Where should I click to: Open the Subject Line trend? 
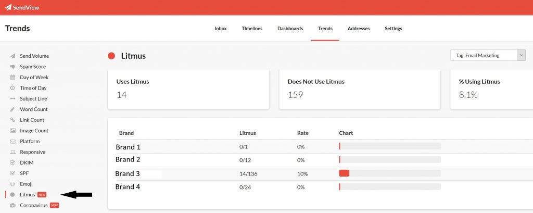[33, 98]
